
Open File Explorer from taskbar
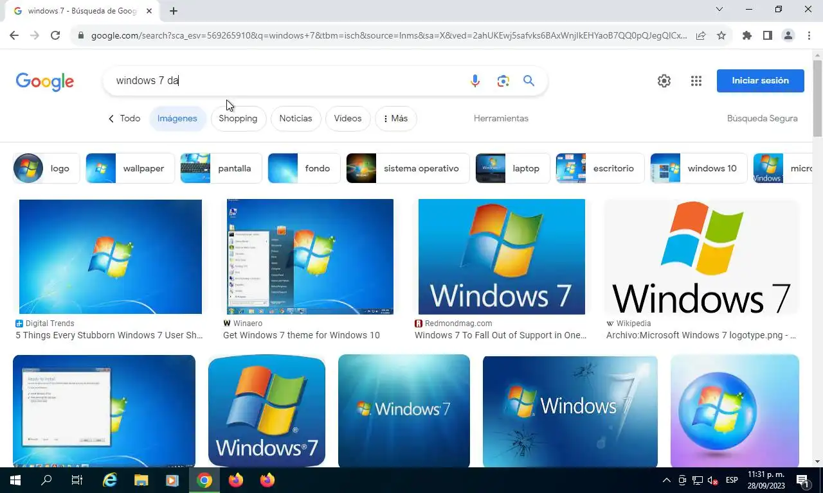pos(141,480)
